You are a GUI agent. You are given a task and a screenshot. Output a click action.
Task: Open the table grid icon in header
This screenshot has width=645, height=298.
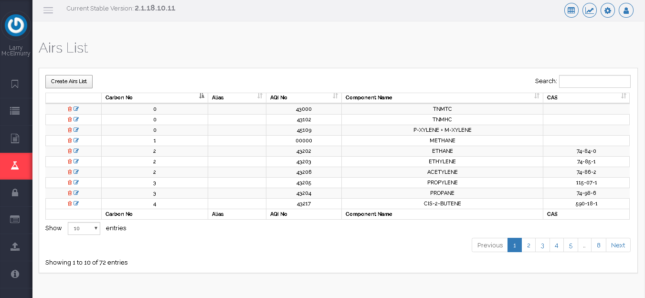click(x=571, y=10)
